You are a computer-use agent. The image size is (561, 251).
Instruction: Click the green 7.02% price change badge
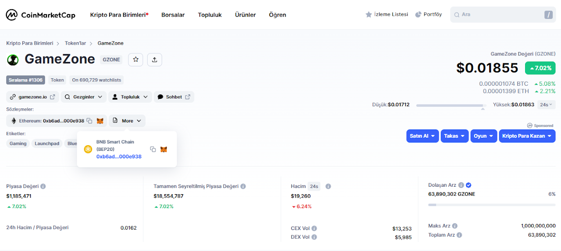tap(540, 68)
